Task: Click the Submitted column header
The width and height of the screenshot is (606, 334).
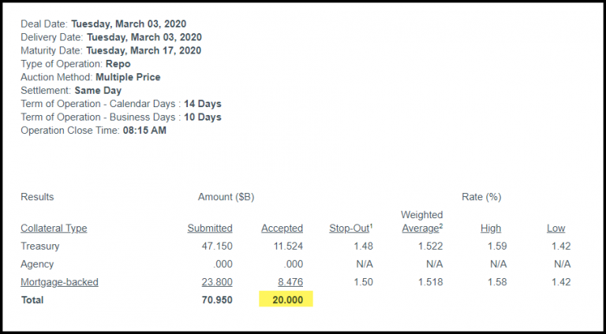Action: (x=210, y=228)
